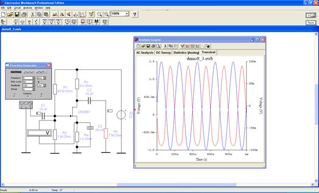Switch to Statistics [Analog] tab
Image resolution: width=319 pixels, height=193 pixels.
coord(186,53)
